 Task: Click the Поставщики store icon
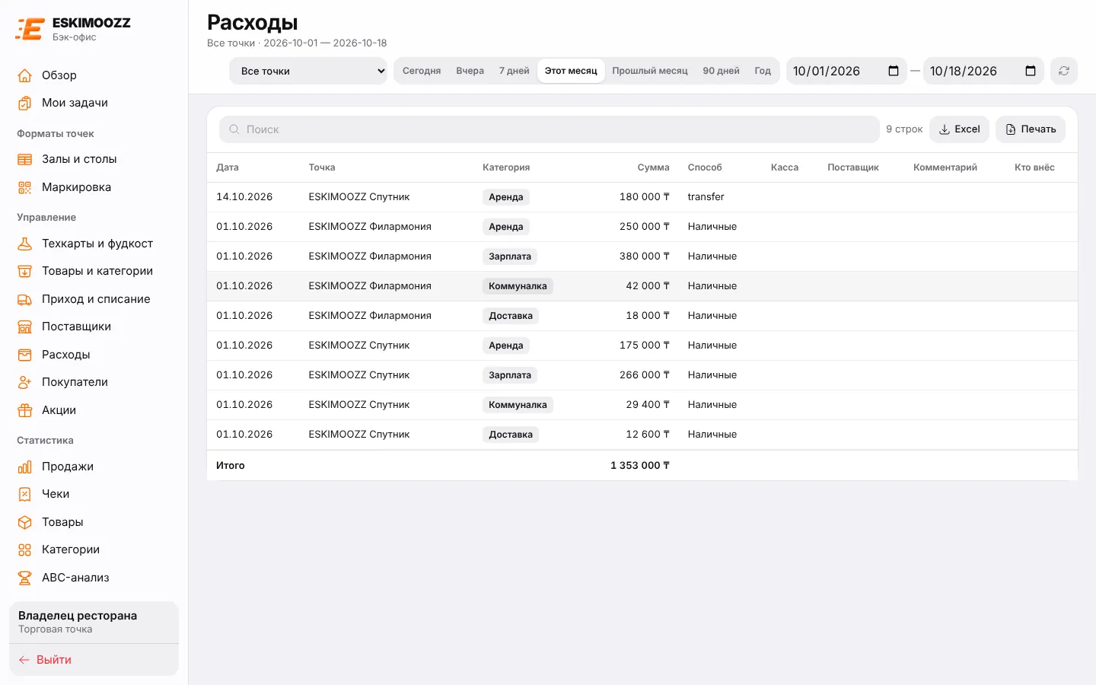pyautogui.click(x=25, y=327)
